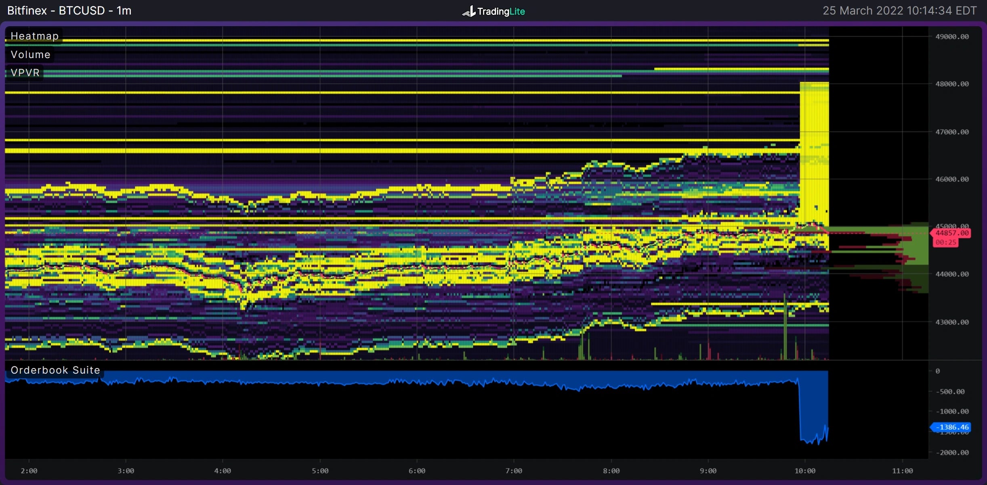Click the 25 March 2022 timestamp text
The image size is (987, 485).
coord(900,10)
